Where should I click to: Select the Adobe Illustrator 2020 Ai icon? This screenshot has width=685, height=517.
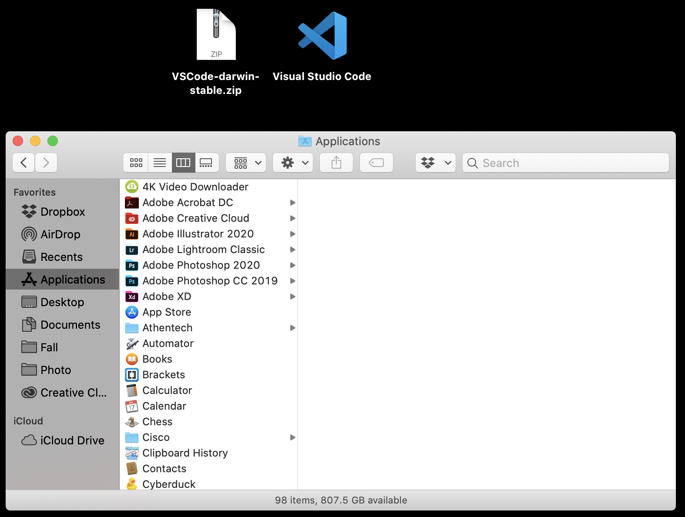click(132, 234)
